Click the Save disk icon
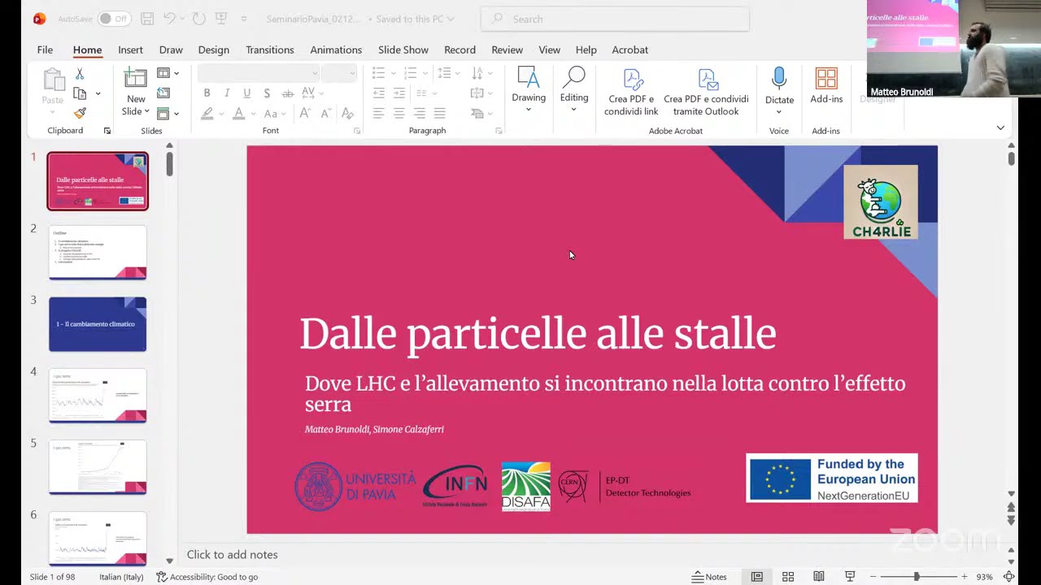The height and width of the screenshot is (585, 1041). click(x=147, y=19)
